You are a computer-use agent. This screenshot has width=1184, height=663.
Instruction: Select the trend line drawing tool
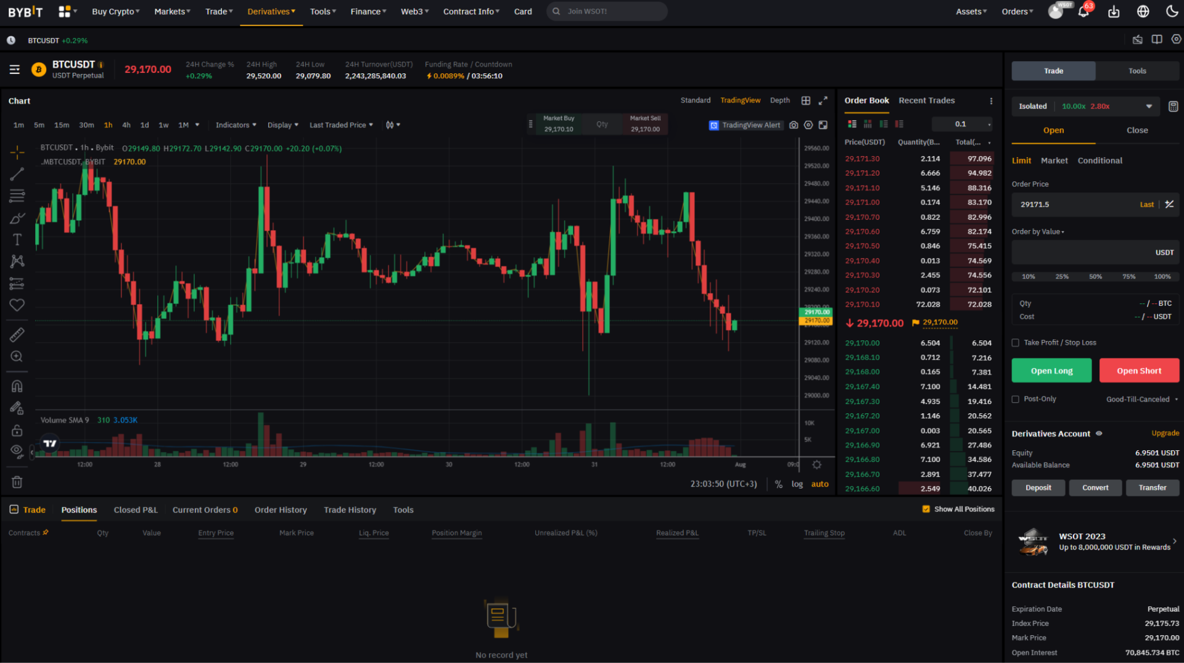(17, 174)
